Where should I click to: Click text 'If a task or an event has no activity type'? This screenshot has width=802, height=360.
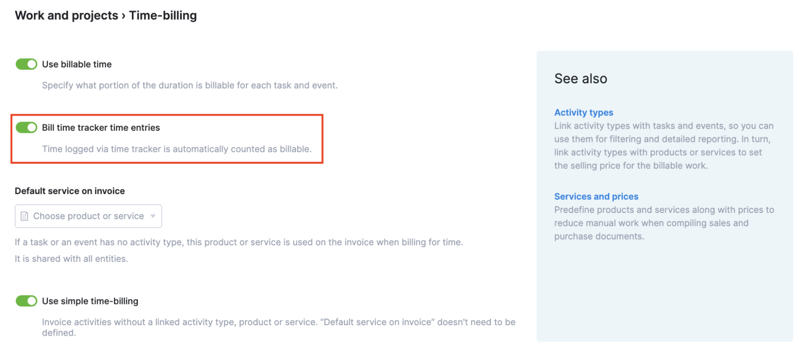pos(99,242)
